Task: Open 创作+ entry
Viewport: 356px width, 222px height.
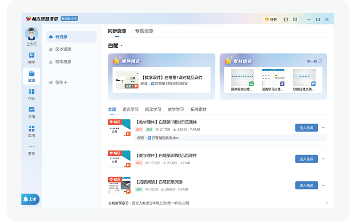Action: (x=58, y=83)
